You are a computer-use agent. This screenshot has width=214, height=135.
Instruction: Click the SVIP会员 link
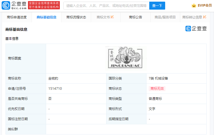coord(205,5)
